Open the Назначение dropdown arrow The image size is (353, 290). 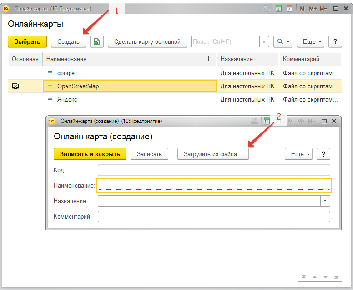pyautogui.click(x=325, y=201)
